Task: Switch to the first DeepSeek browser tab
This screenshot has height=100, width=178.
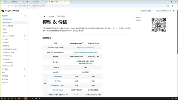Action: click(x=14, y=2)
